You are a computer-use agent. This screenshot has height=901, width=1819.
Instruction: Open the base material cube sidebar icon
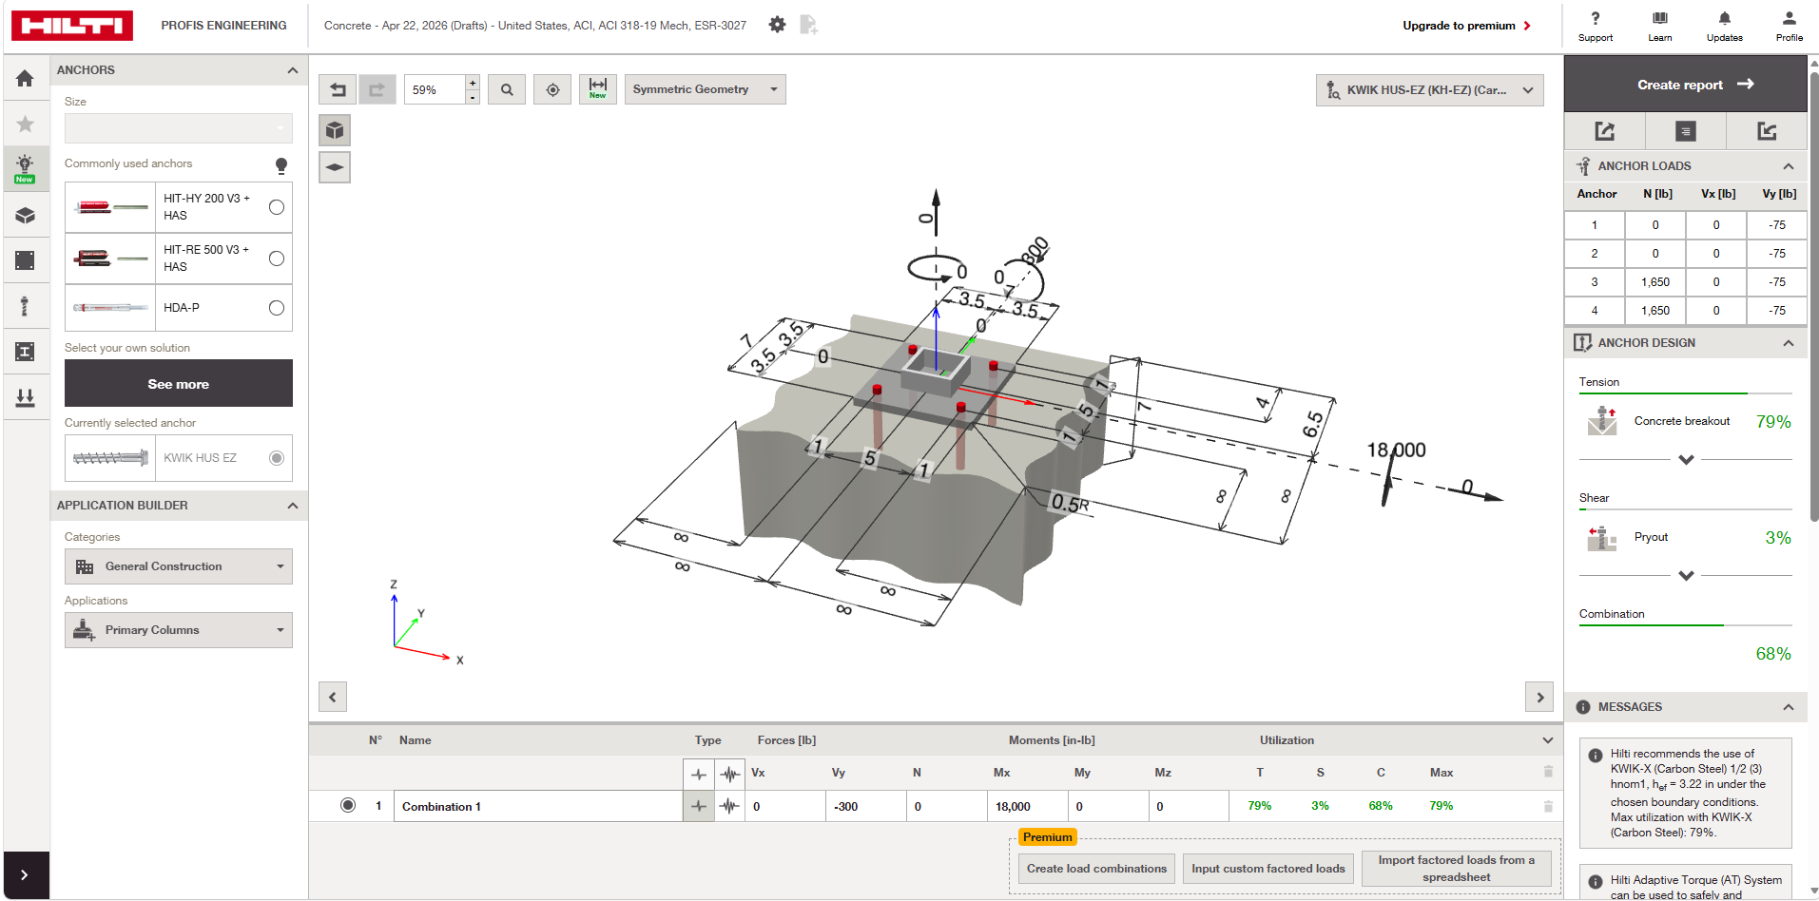pyautogui.click(x=26, y=215)
